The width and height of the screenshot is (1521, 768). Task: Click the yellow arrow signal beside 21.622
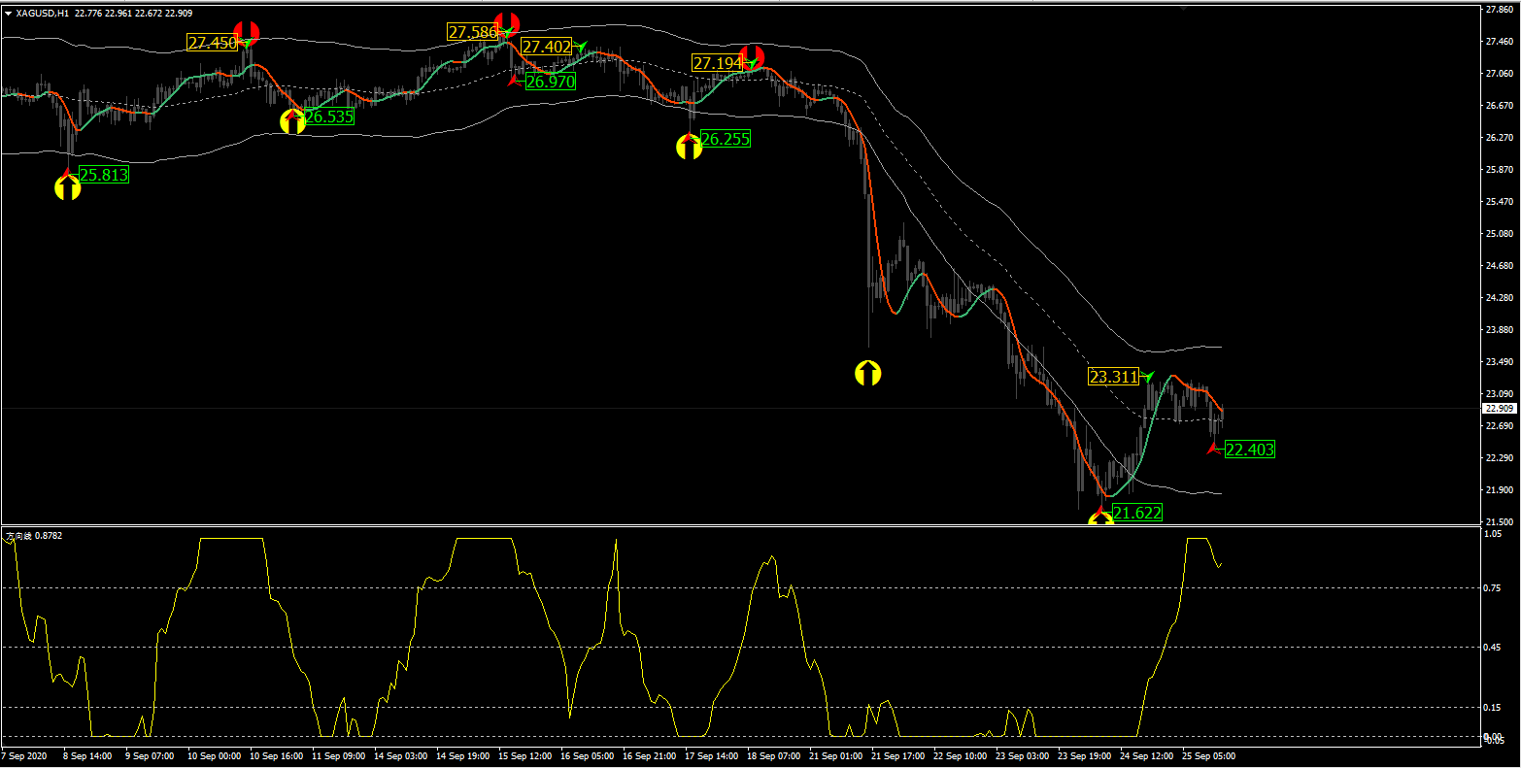click(x=1100, y=519)
